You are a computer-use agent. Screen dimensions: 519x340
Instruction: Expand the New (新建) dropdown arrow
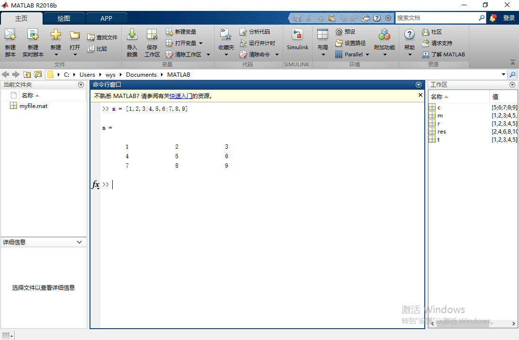tap(56, 54)
